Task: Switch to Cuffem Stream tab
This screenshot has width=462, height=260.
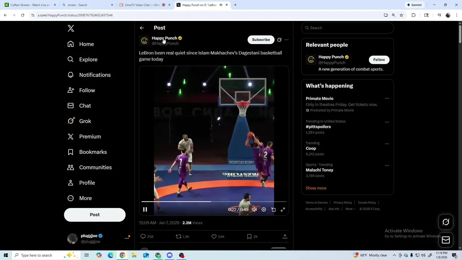Action: [x=30, y=5]
